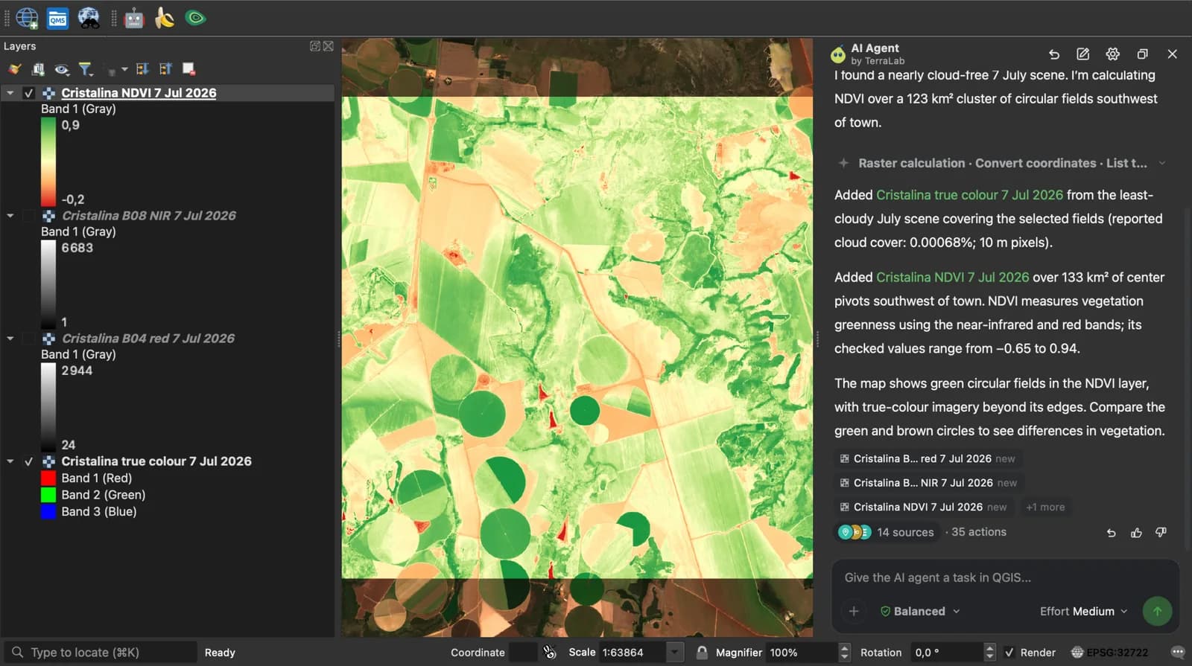The image size is (1192, 666).
Task: Open EPSG:32722 project CRS settings
Action: [1109, 653]
